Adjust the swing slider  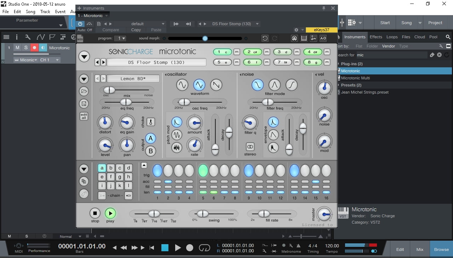pos(203,214)
